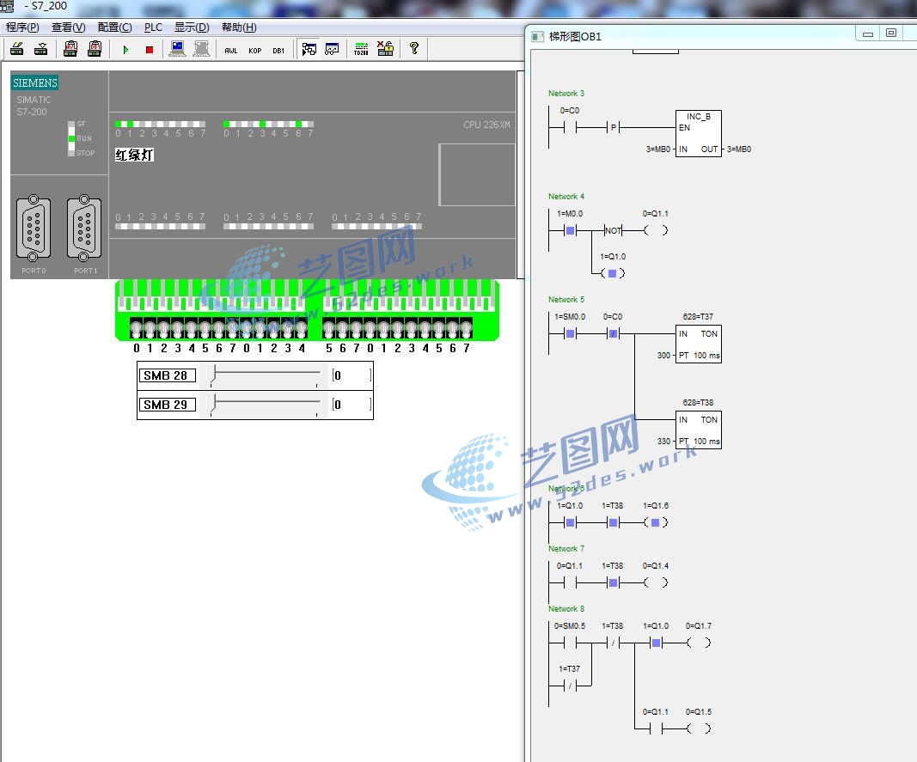Select the Q1.1 coil in Network 4
Image resolution: width=917 pixels, height=762 pixels.
(x=656, y=230)
